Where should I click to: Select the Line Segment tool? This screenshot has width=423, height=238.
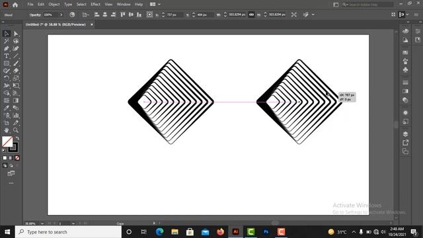(16, 56)
